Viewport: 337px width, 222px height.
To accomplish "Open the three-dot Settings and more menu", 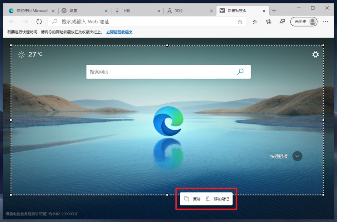I will [325, 21].
